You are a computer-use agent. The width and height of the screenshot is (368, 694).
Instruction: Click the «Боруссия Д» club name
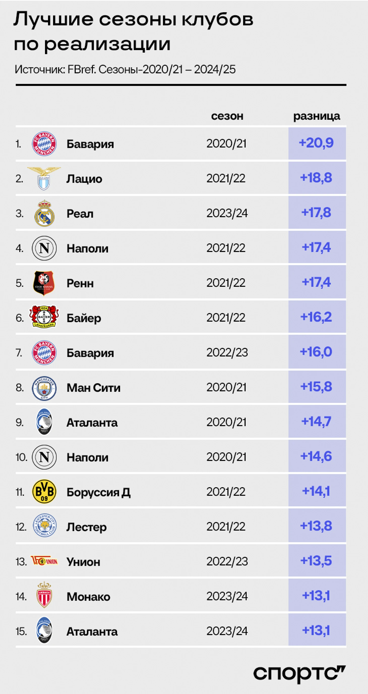tap(99, 492)
